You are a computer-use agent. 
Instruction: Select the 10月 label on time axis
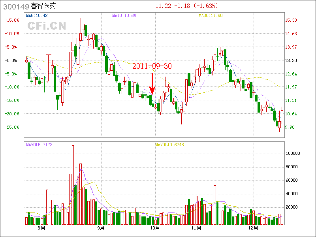(x=155, y=228)
